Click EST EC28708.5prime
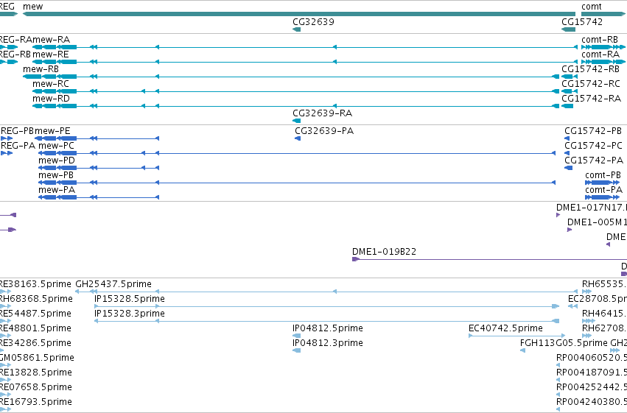The width and height of the screenshot is (627, 413). (x=572, y=306)
